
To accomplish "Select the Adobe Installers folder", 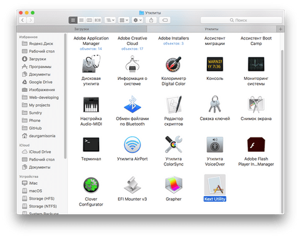I will pyautogui.click(x=173, y=38).
